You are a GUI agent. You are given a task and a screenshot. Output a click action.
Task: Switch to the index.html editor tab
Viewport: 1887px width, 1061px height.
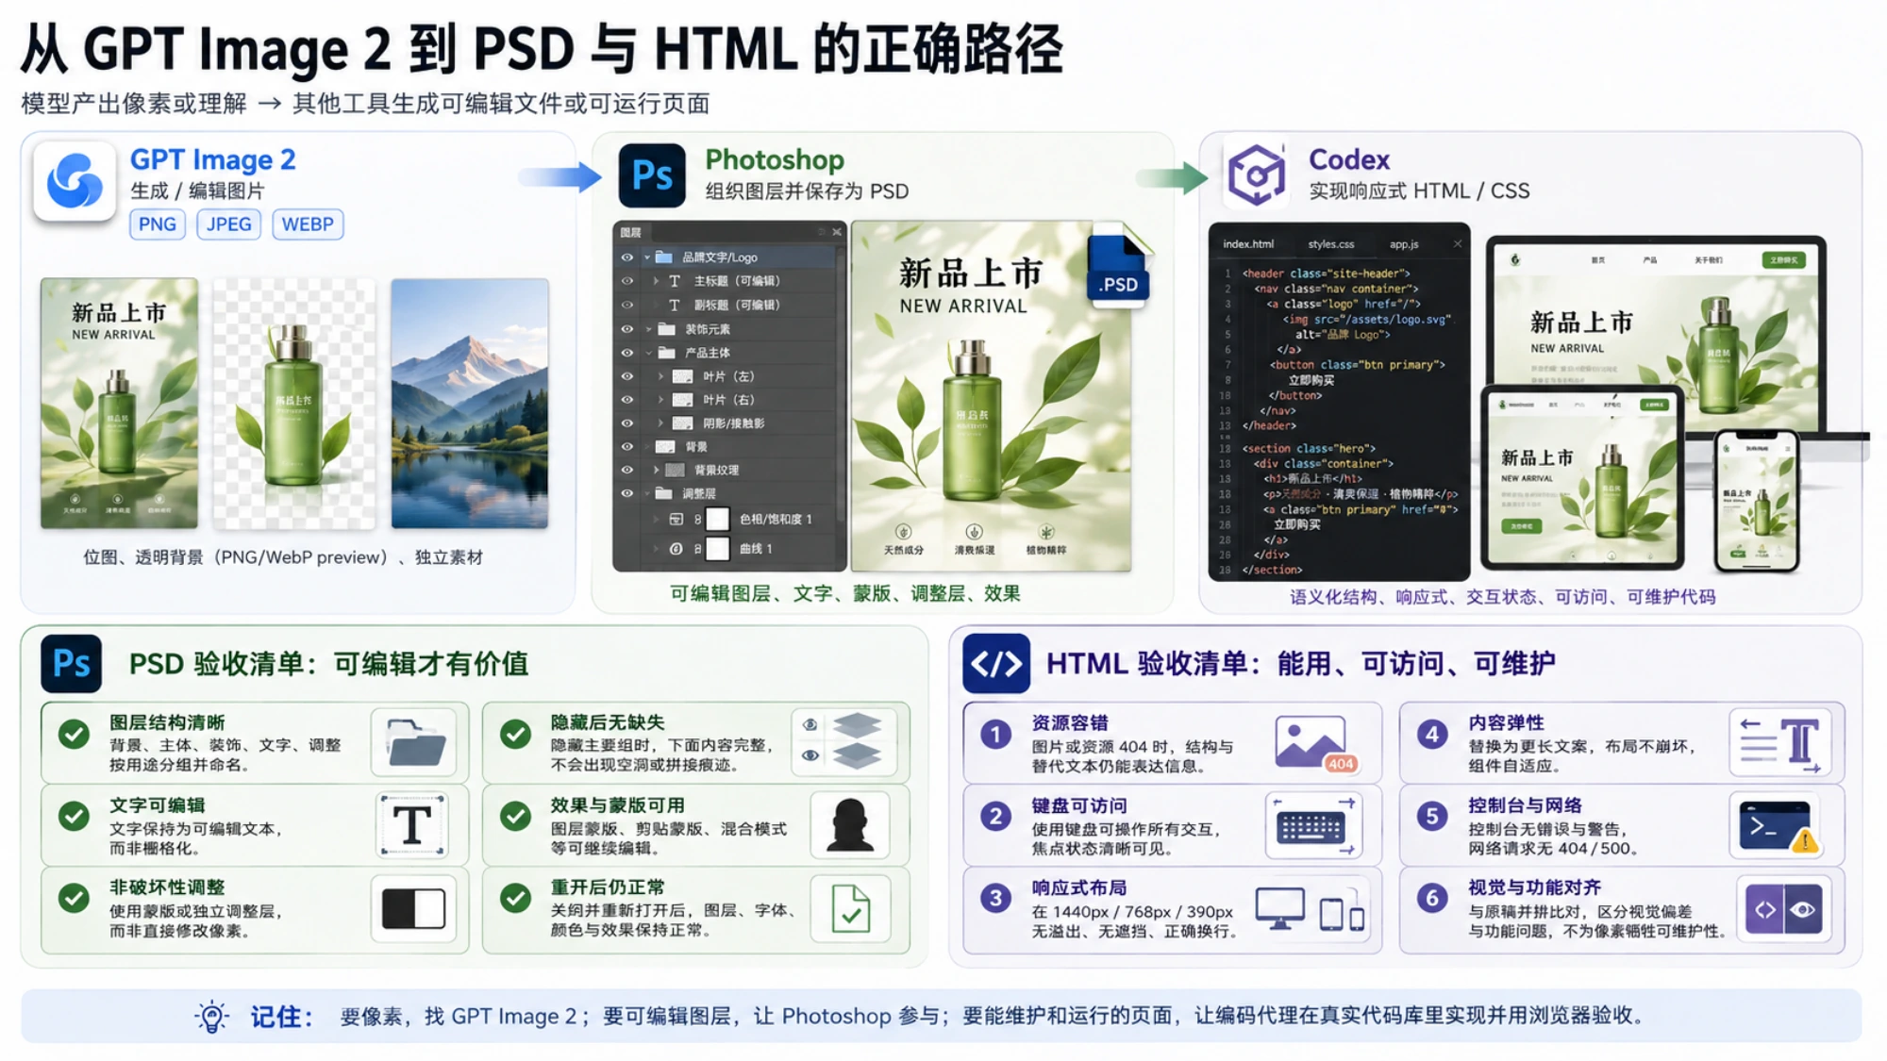tap(1248, 244)
